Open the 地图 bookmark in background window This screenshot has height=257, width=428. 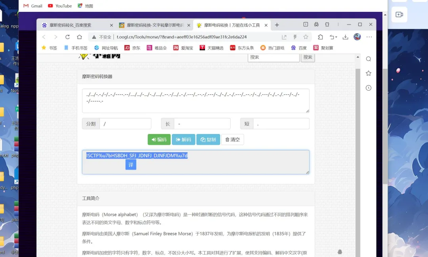[86, 6]
